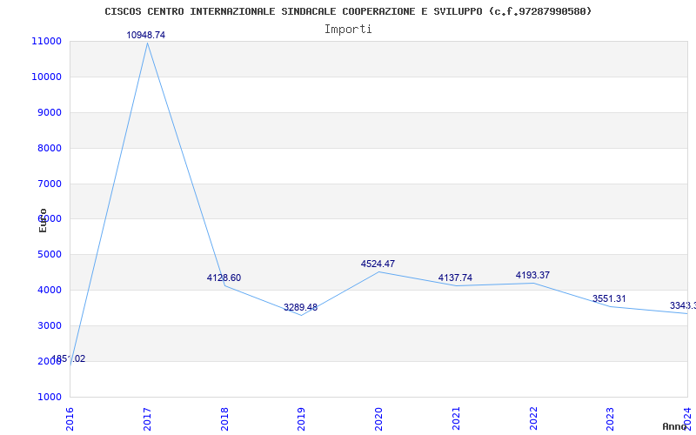This screenshot has width=696, height=435.
Task: Click the 11000 y-axis tick label
Action: [46, 41]
